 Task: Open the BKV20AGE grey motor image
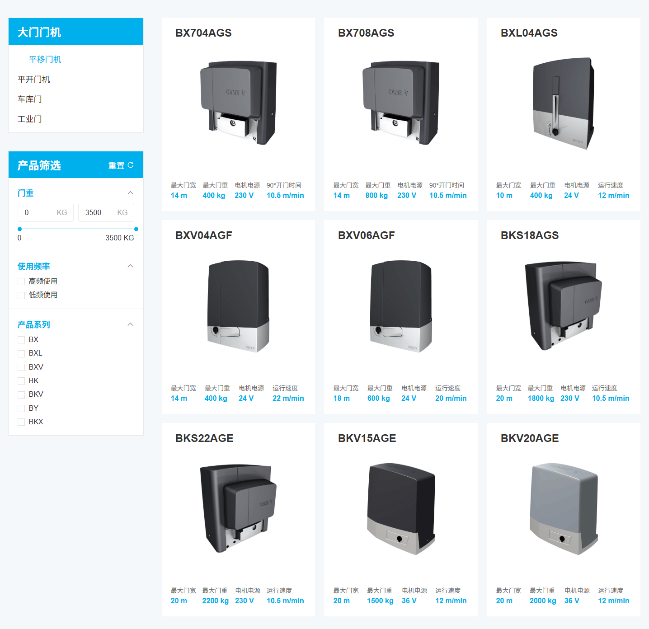click(x=563, y=509)
